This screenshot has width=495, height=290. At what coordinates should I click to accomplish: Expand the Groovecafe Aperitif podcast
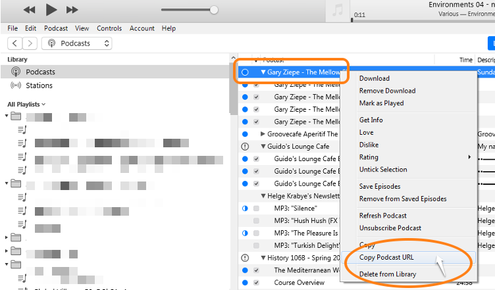tap(263, 134)
